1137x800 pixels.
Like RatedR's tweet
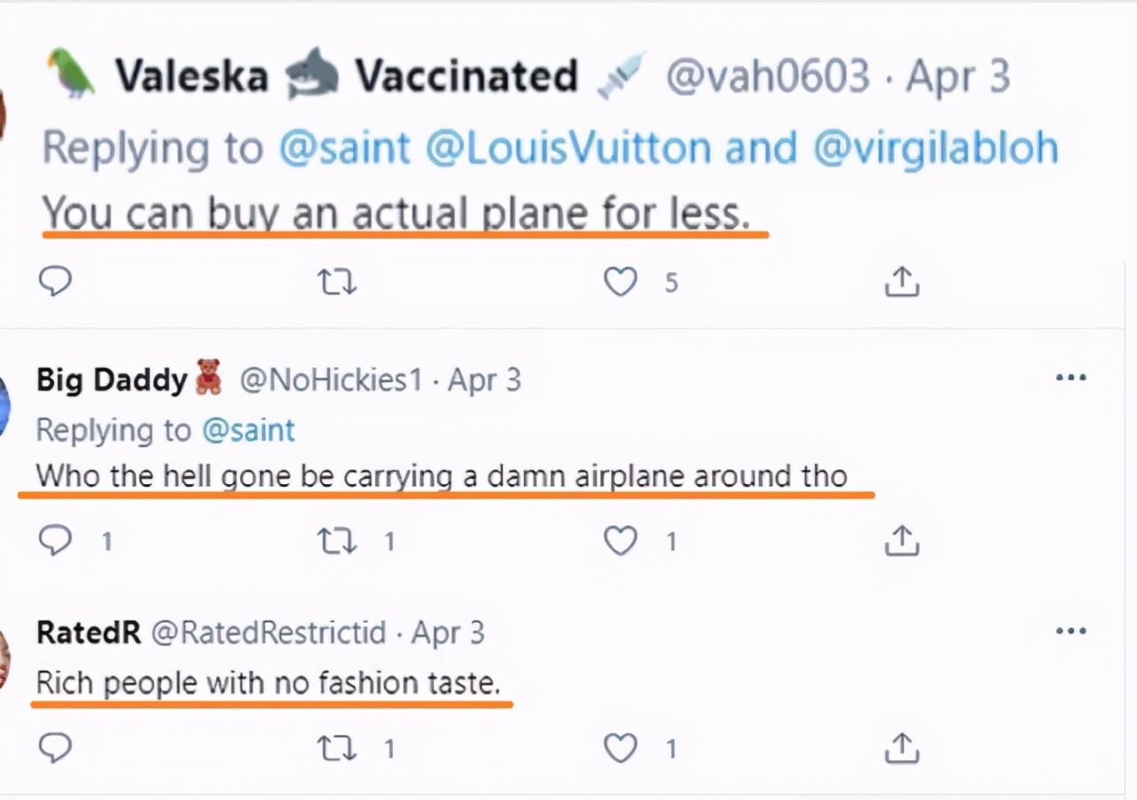(620, 749)
